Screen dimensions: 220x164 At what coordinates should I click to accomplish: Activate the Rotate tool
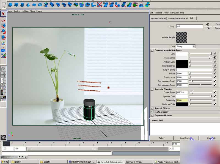click(3, 32)
